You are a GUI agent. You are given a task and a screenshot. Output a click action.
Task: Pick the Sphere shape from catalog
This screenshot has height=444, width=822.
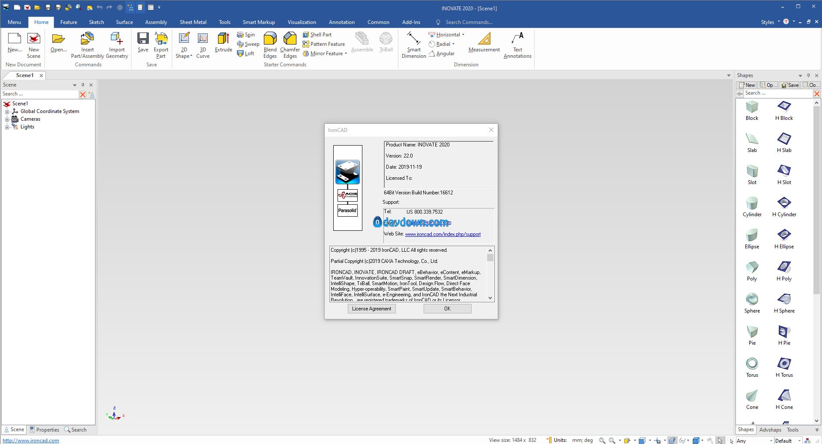752,304
